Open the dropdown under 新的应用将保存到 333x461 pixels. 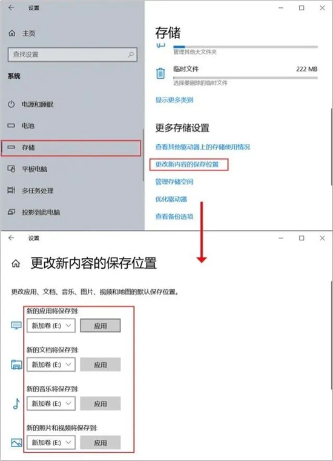coord(51,326)
